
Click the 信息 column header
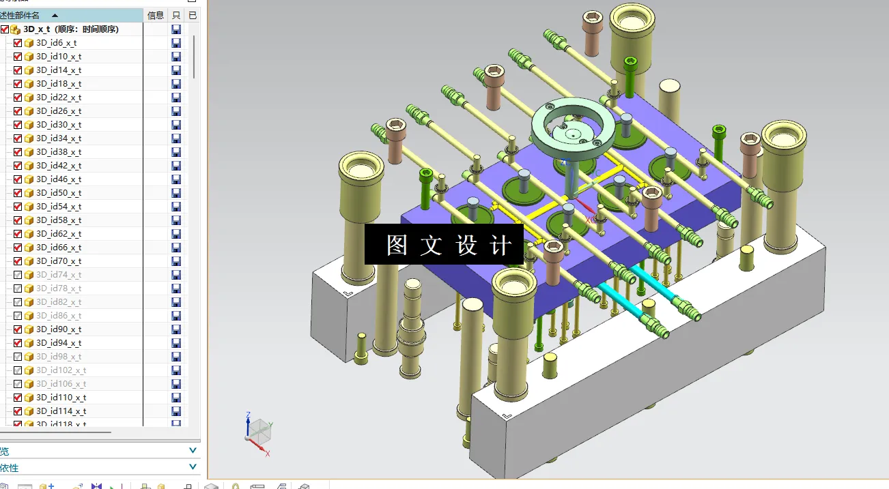(x=155, y=14)
